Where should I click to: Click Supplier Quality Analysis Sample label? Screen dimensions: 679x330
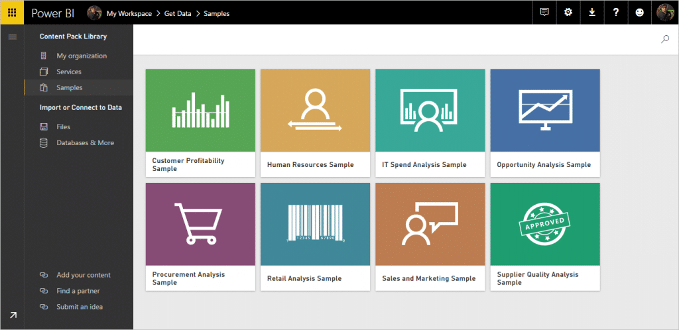[x=537, y=278]
